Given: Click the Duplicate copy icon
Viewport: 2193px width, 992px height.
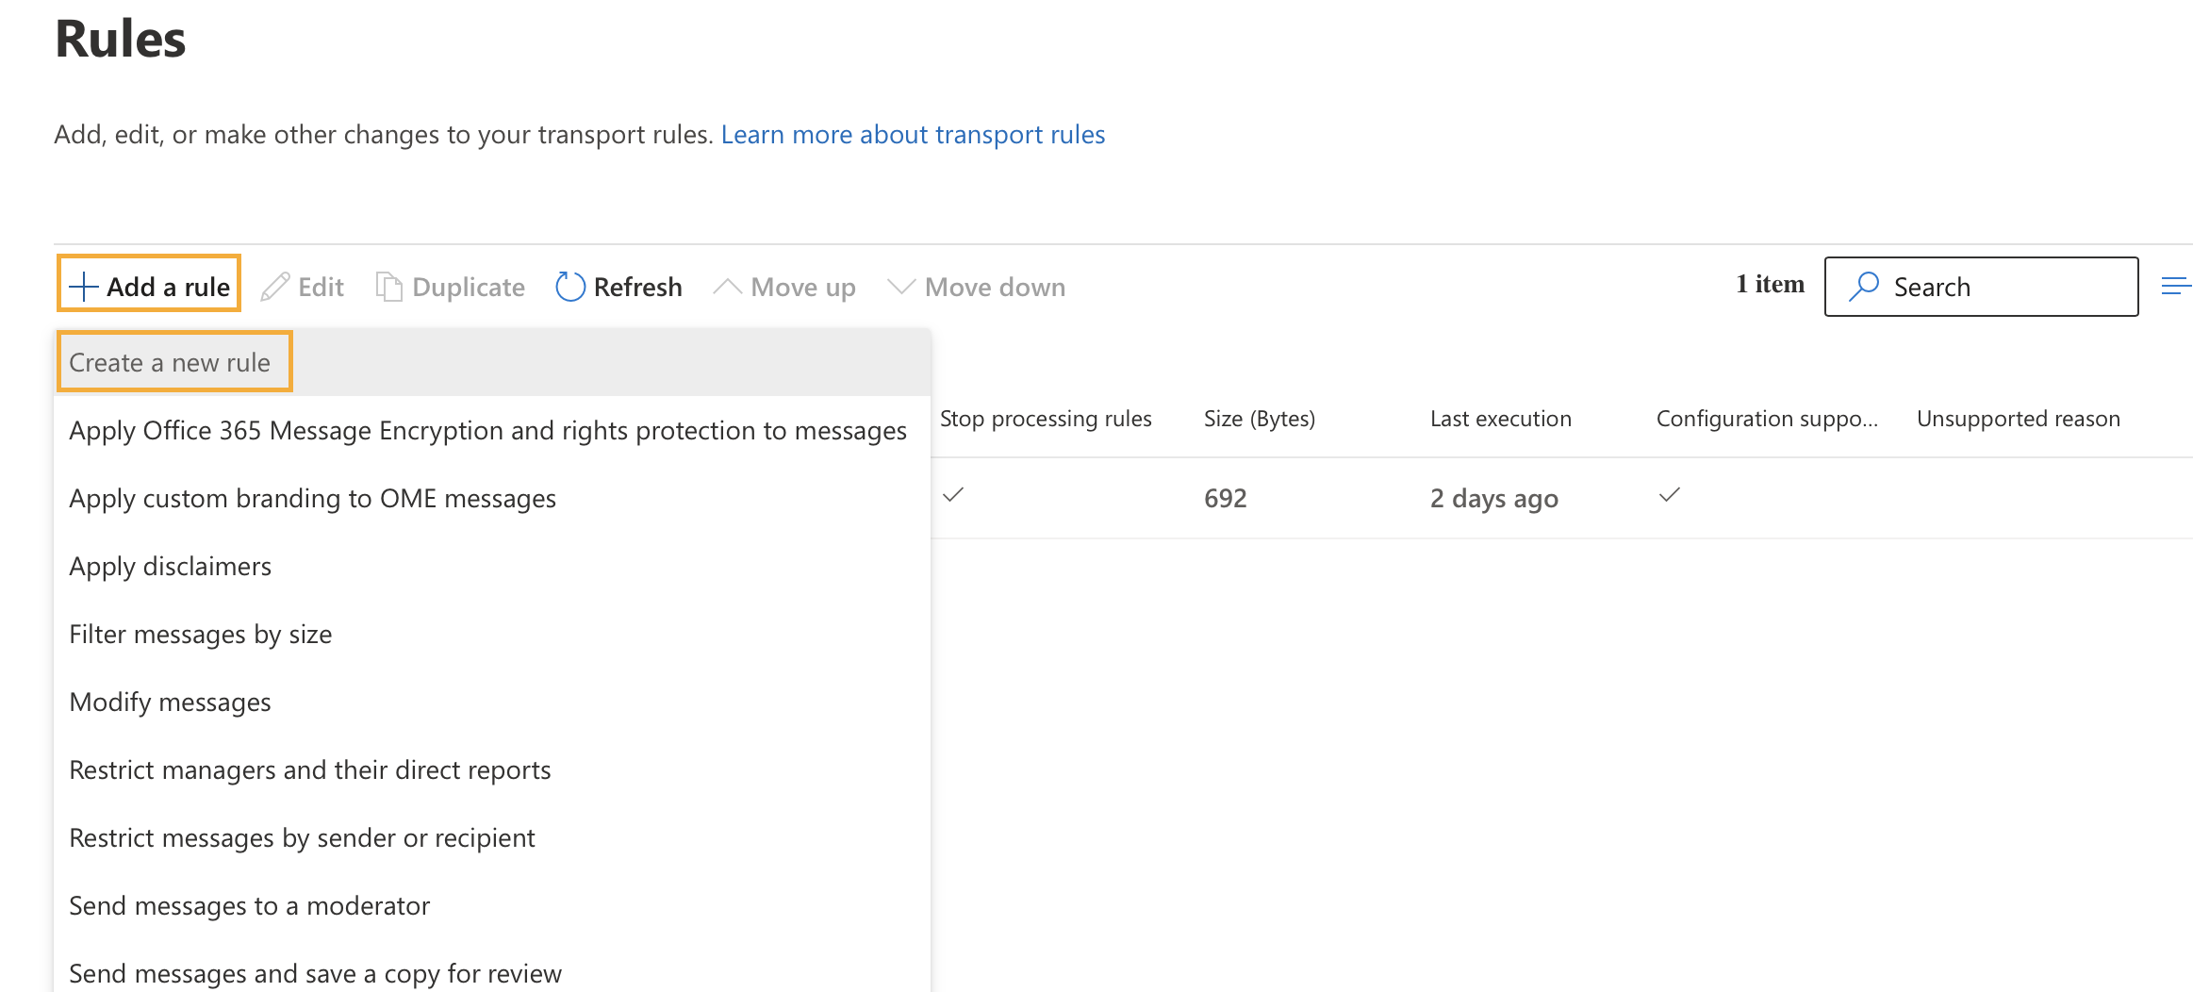Looking at the screenshot, I should pos(388,287).
